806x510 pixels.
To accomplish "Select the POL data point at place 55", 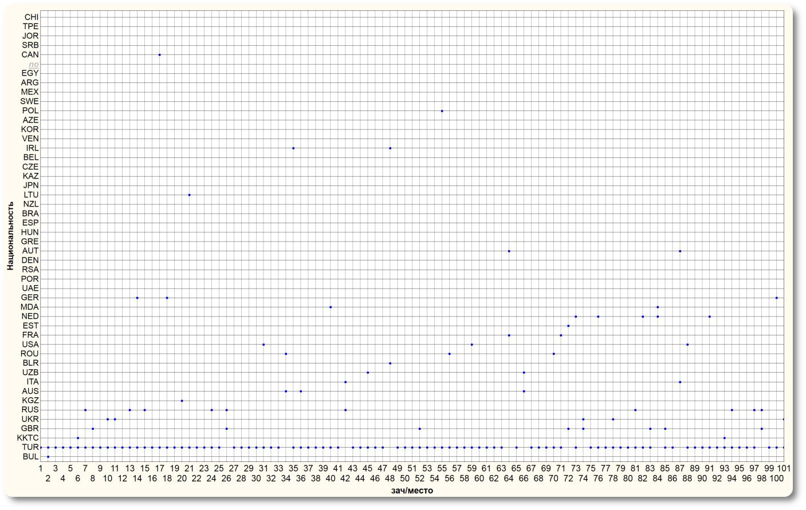I will [x=442, y=110].
